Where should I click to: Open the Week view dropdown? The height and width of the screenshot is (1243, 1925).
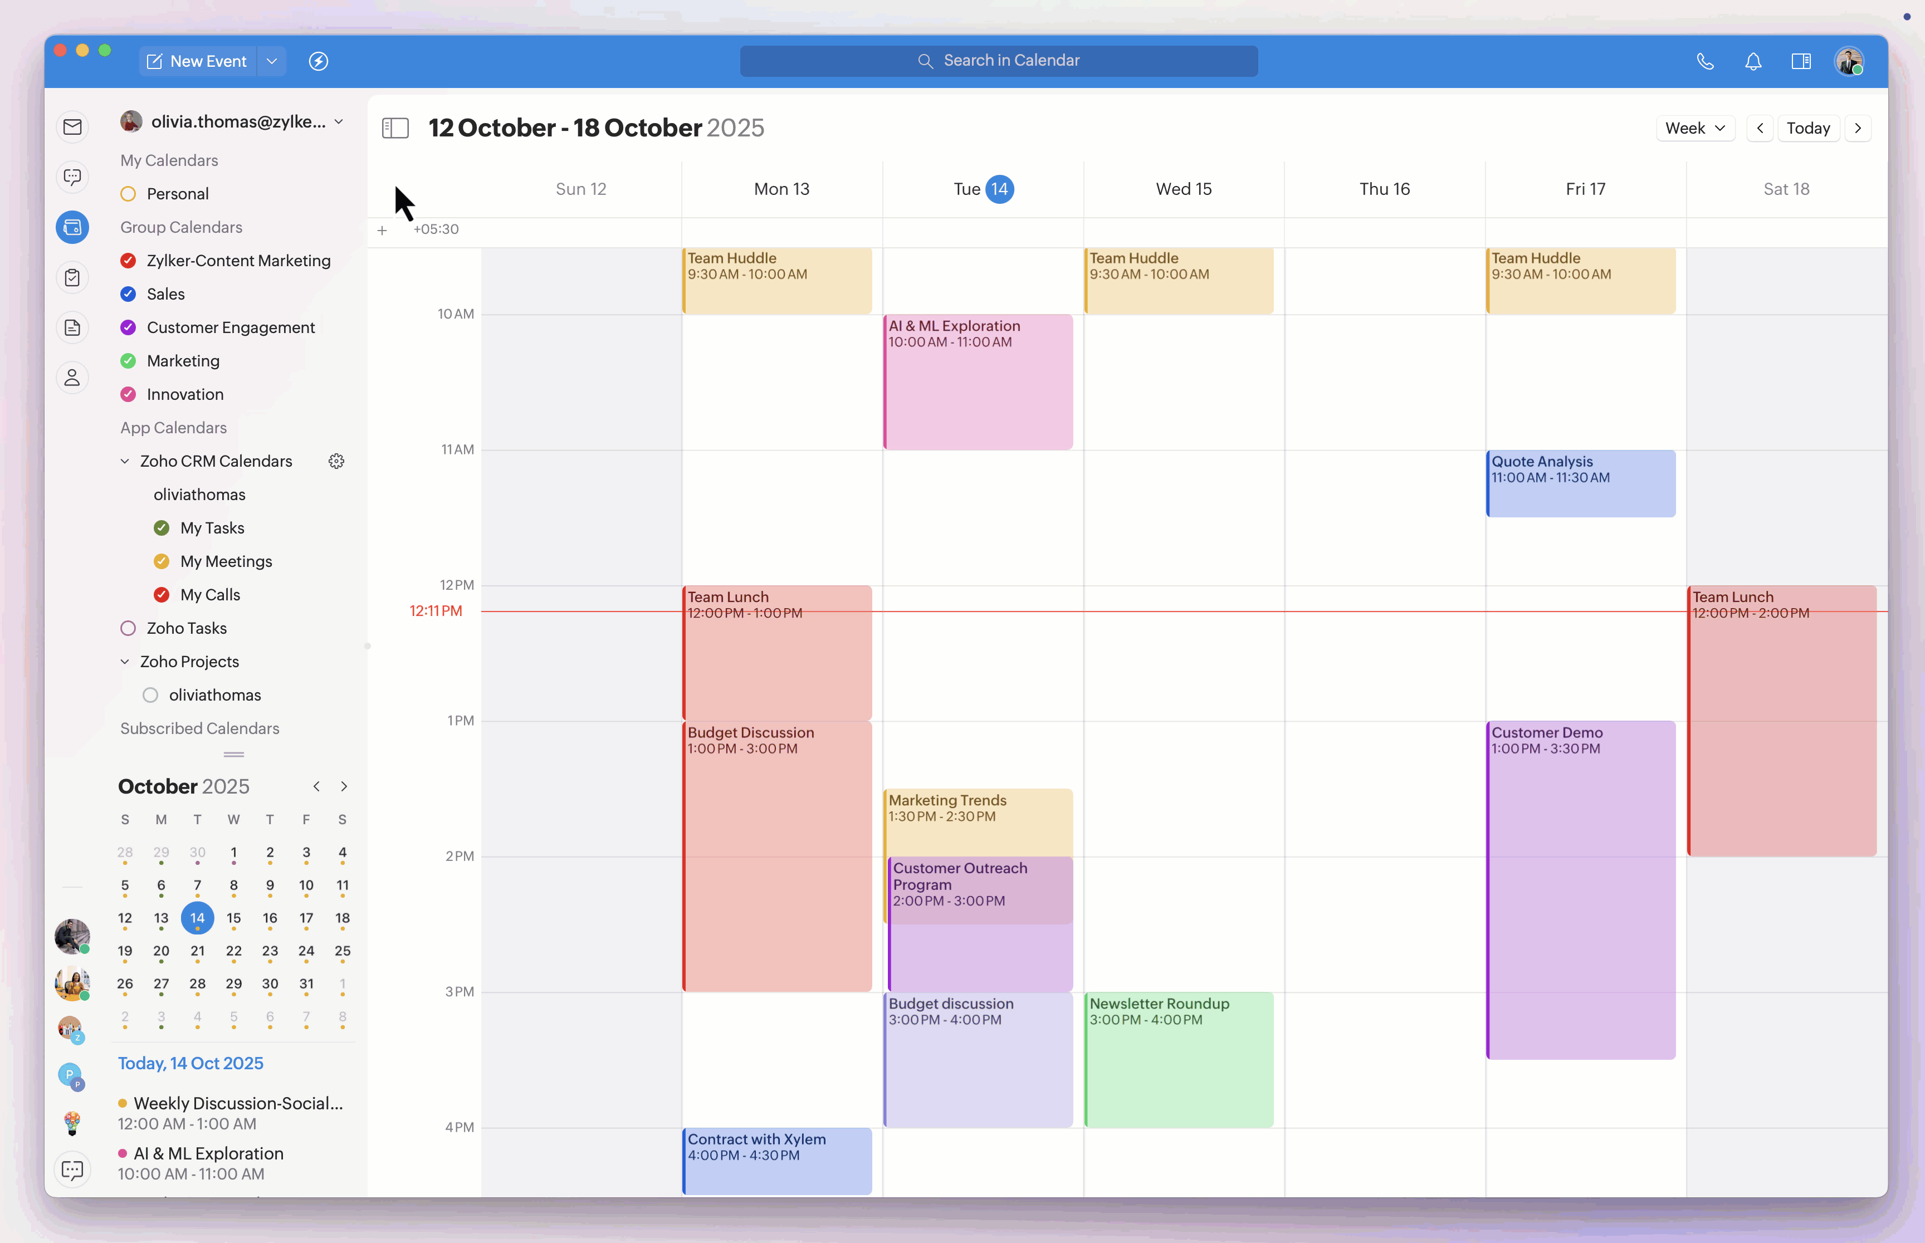coord(1695,128)
